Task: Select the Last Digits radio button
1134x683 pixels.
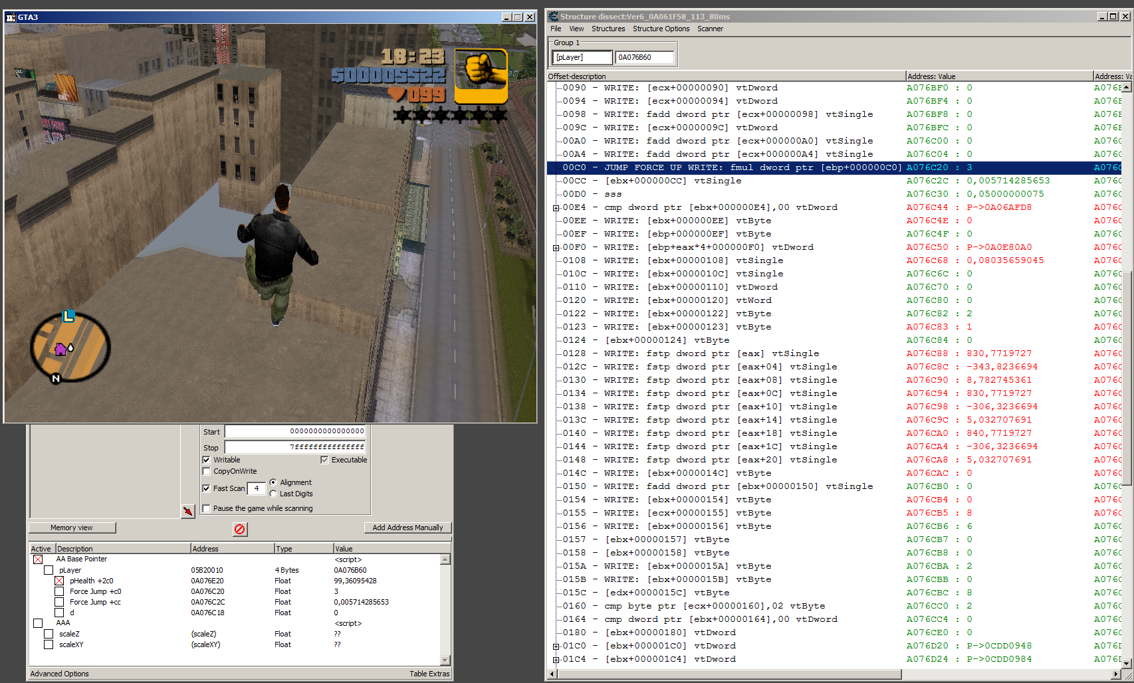Action: coord(273,494)
